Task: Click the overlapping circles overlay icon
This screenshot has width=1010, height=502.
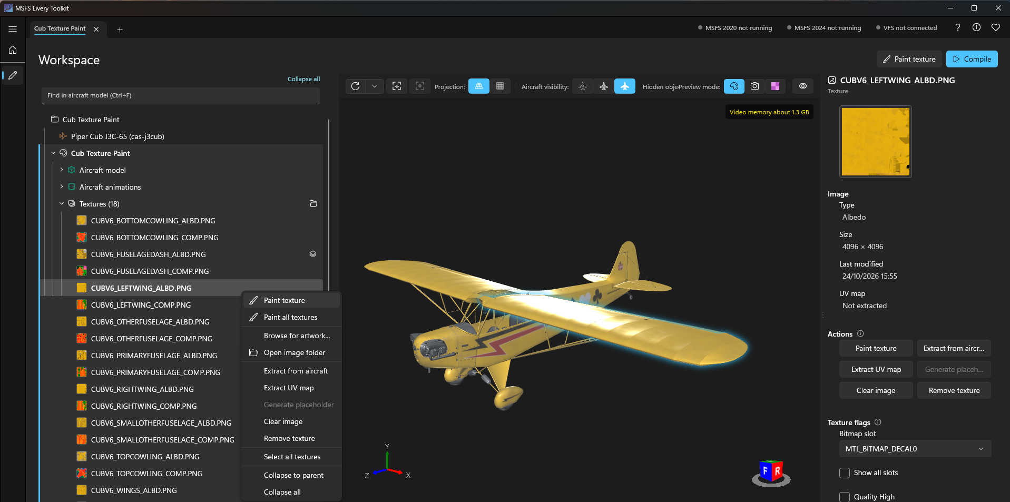Action: point(803,86)
